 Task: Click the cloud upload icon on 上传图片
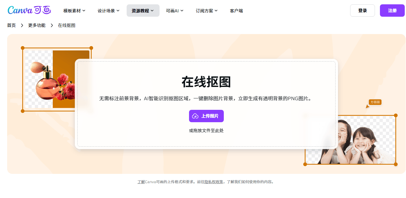click(x=195, y=116)
